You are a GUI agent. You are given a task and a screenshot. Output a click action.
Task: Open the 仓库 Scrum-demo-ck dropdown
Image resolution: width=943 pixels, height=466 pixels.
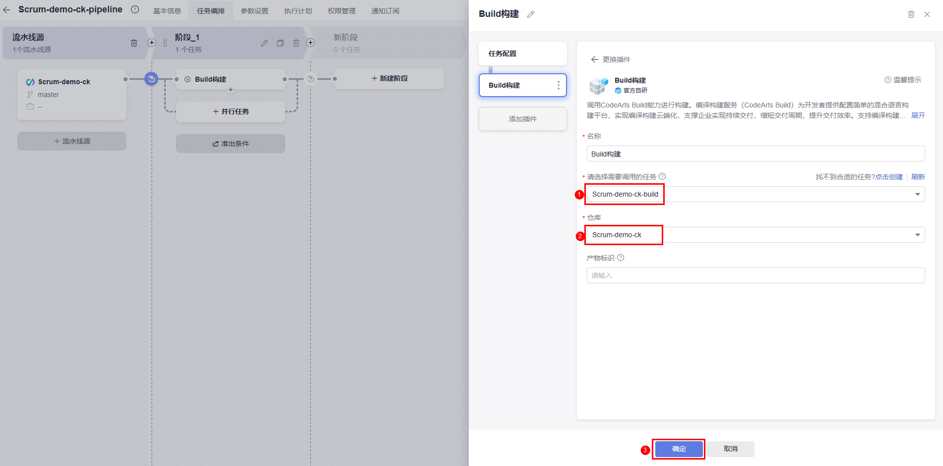(755, 235)
